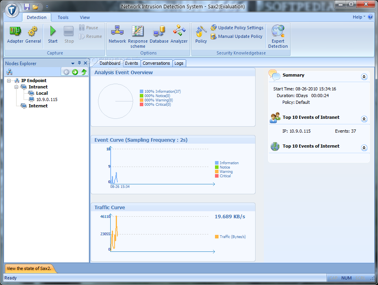
Task: Collapse Top 10 Events of Intranet section
Action: point(364,119)
